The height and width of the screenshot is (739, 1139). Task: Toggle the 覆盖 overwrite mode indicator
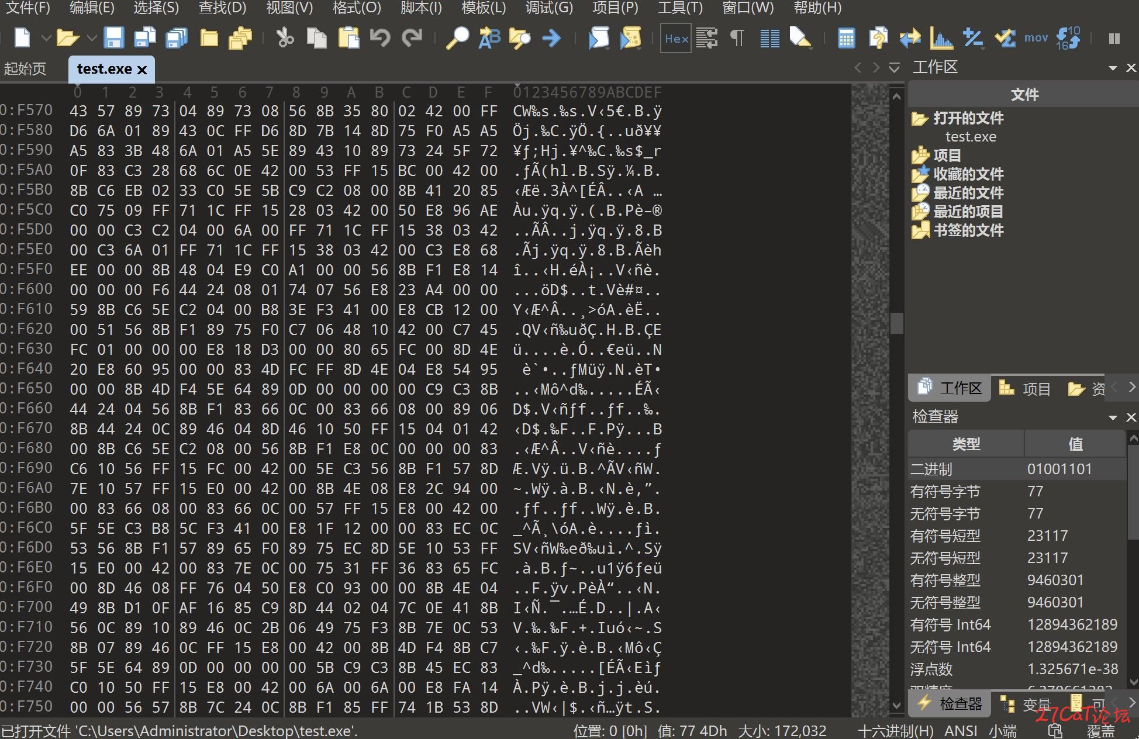[x=1101, y=731]
